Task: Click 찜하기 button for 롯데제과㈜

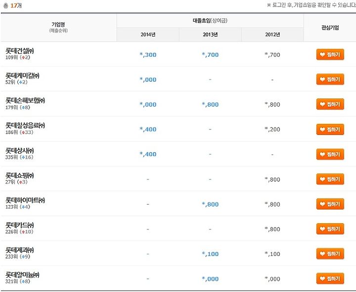Action: click(x=330, y=253)
